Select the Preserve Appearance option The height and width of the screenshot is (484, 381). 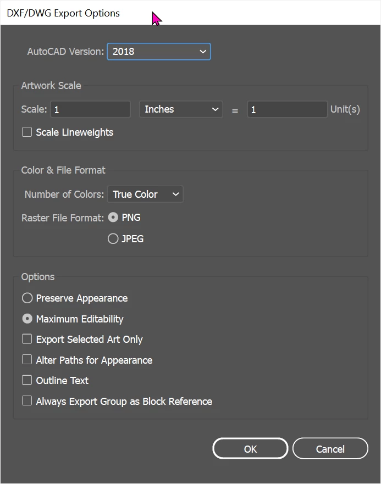[x=27, y=298]
